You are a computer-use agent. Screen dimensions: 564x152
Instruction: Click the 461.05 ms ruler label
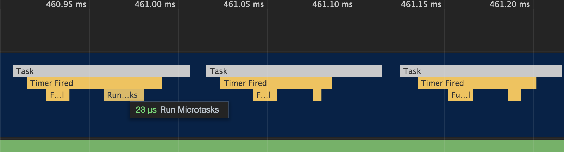[x=244, y=5]
